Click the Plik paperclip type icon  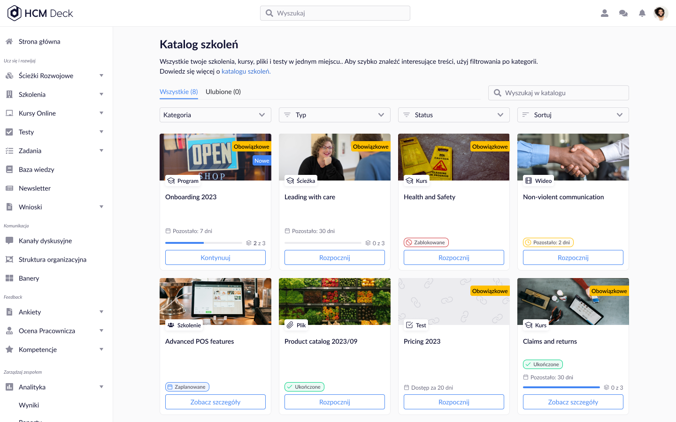point(290,325)
